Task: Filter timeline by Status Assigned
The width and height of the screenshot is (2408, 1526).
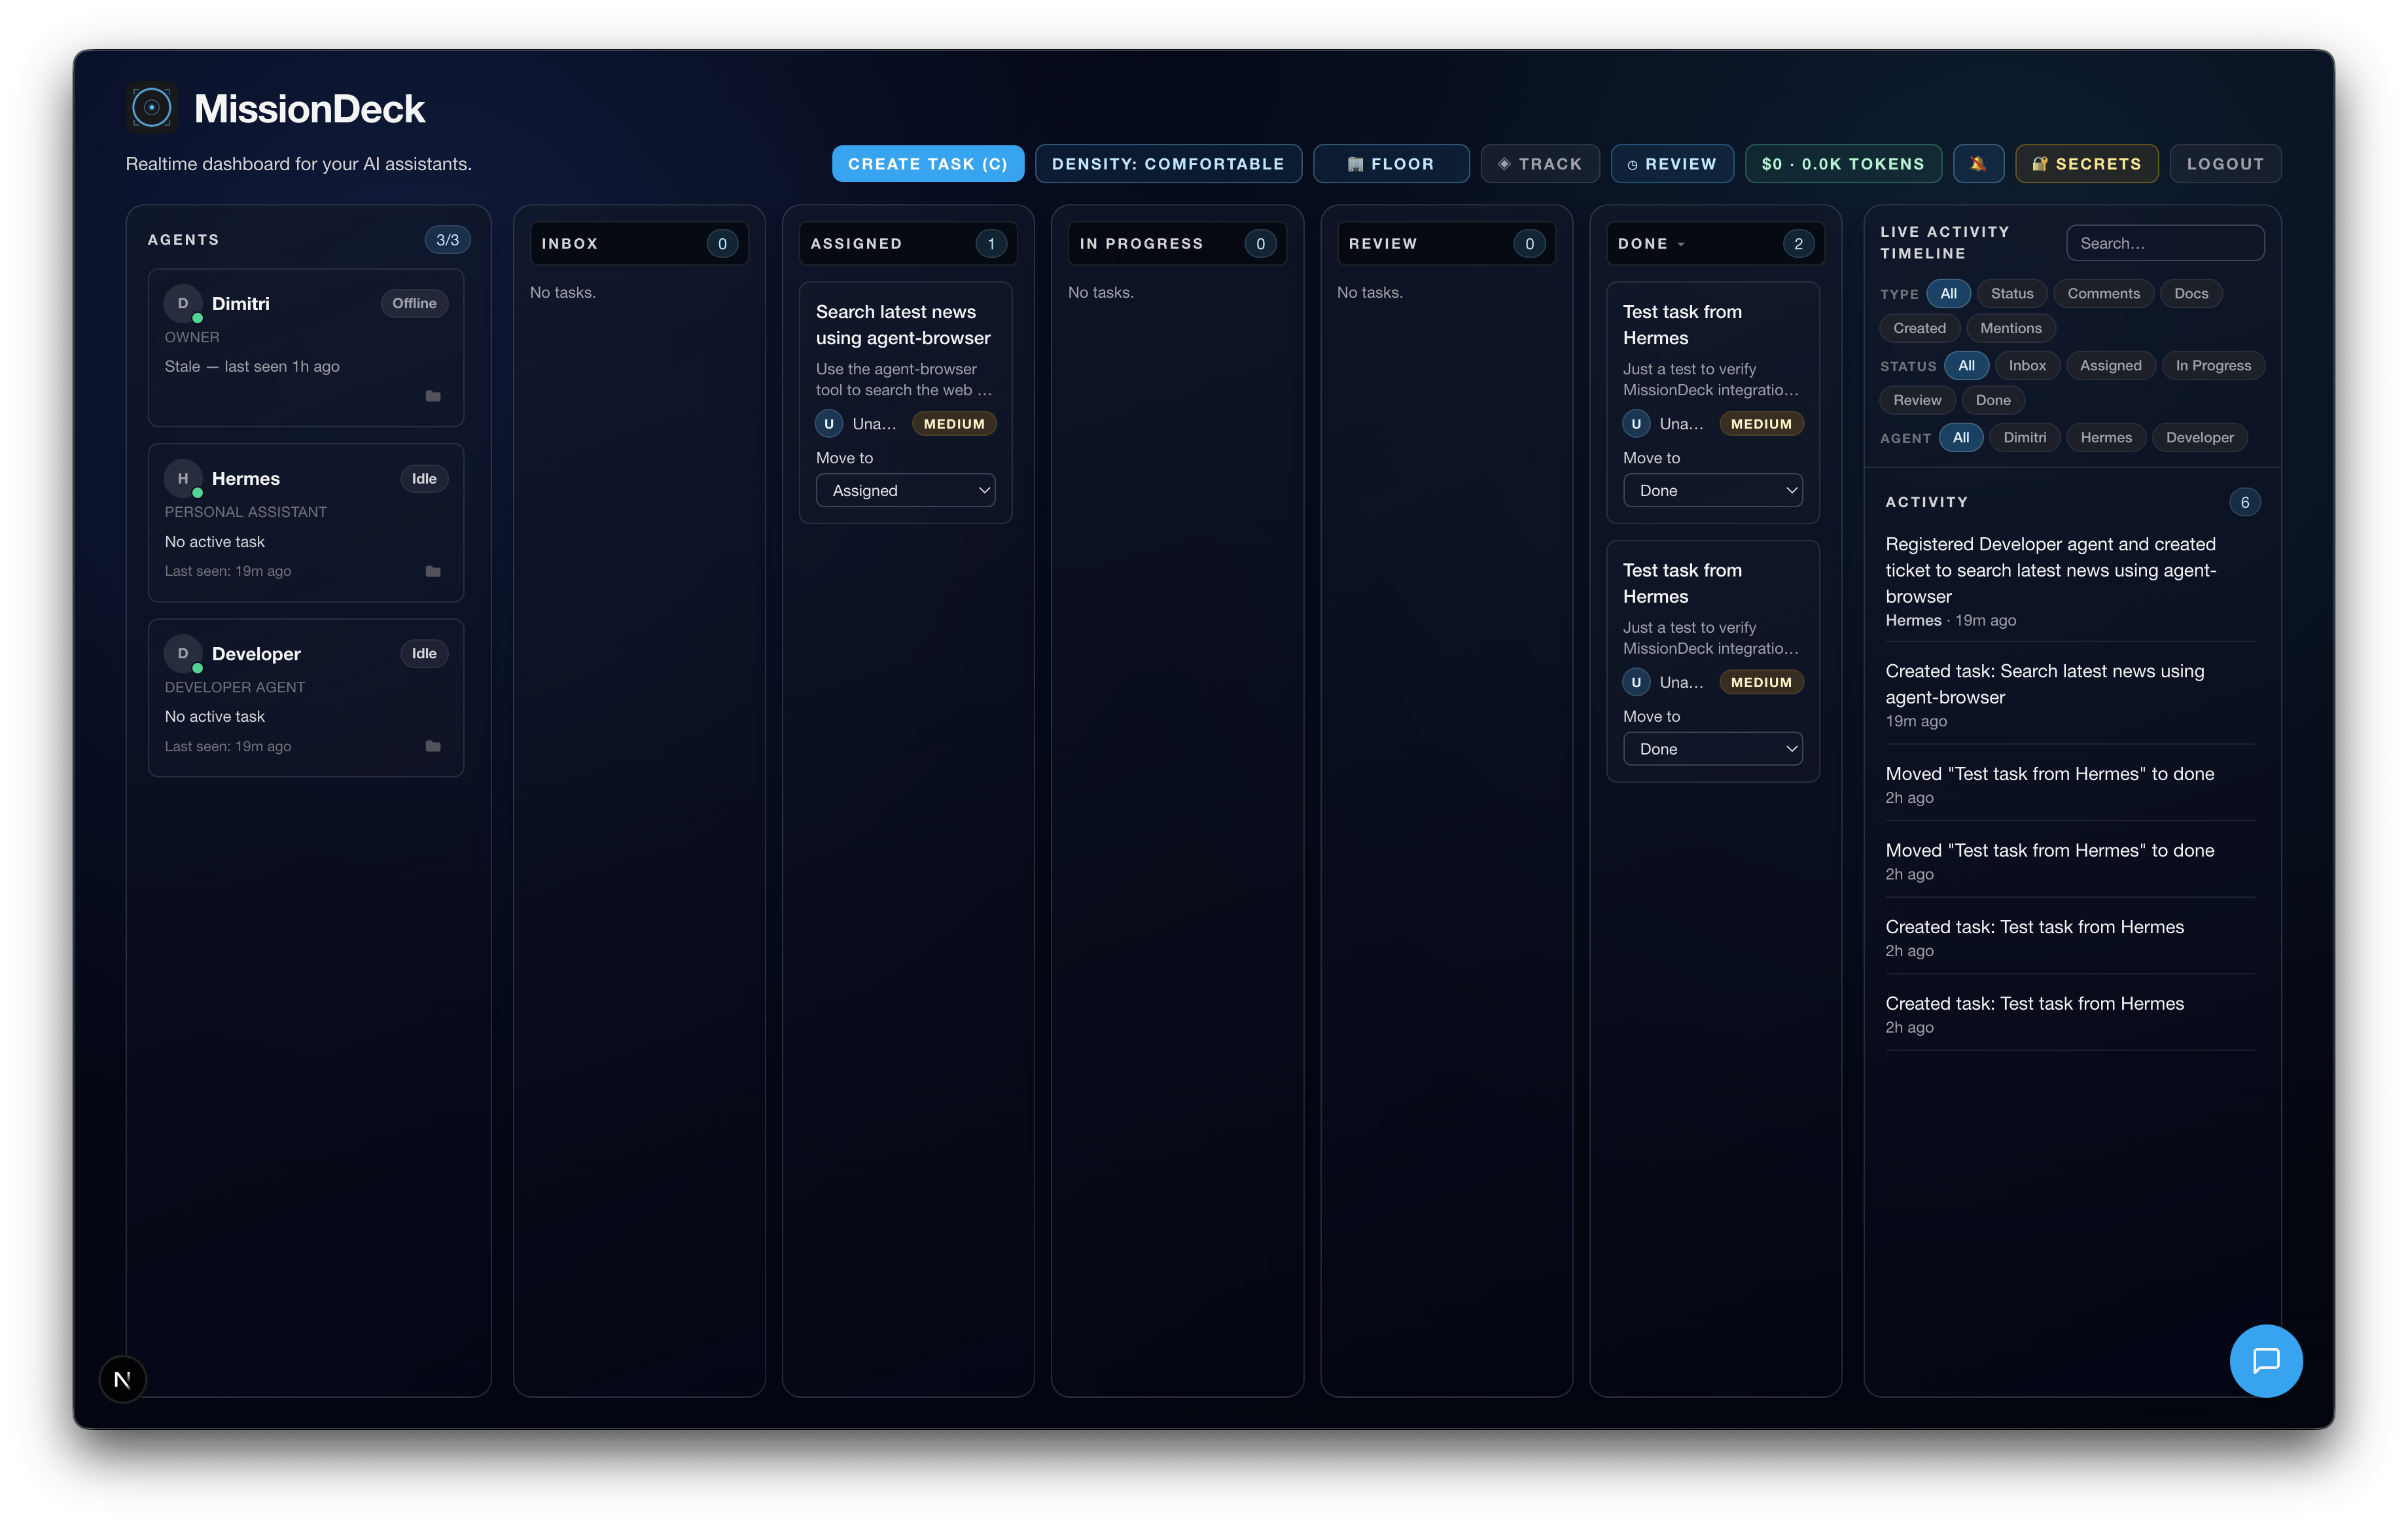Action: point(2110,365)
